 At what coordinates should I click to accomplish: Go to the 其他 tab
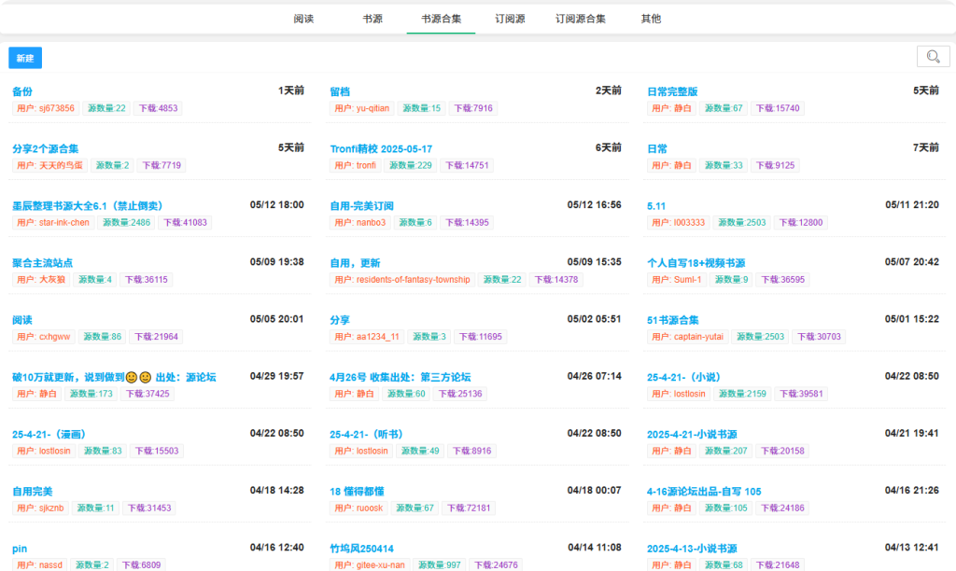tap(651, 19)
